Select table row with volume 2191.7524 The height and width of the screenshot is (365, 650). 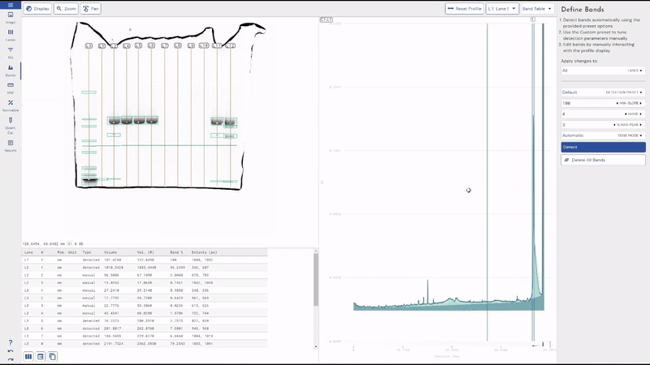(145, 343)
